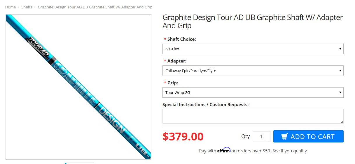This screenshot has width=355, height=164.
Task: Click the cart icon on Add to Cart
Action: [284, 137]
